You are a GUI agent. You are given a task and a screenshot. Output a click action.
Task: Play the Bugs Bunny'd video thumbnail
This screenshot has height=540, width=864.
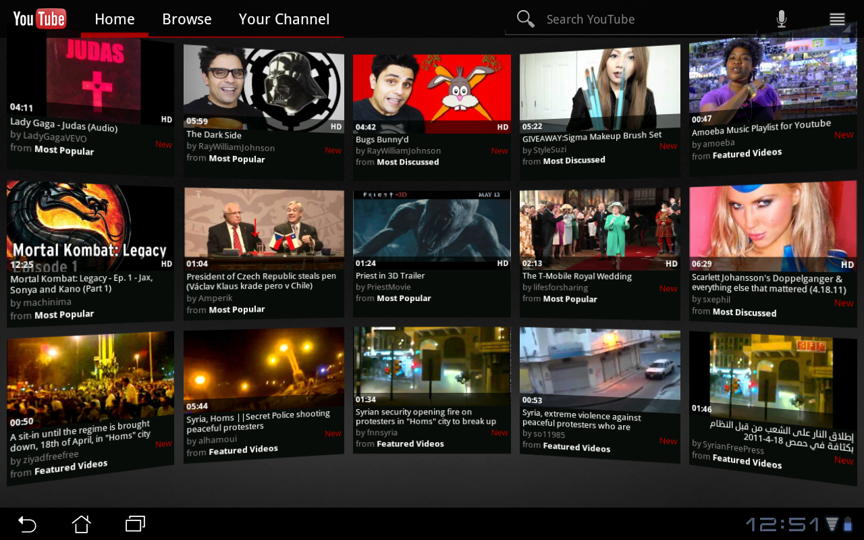click(432, 93)
